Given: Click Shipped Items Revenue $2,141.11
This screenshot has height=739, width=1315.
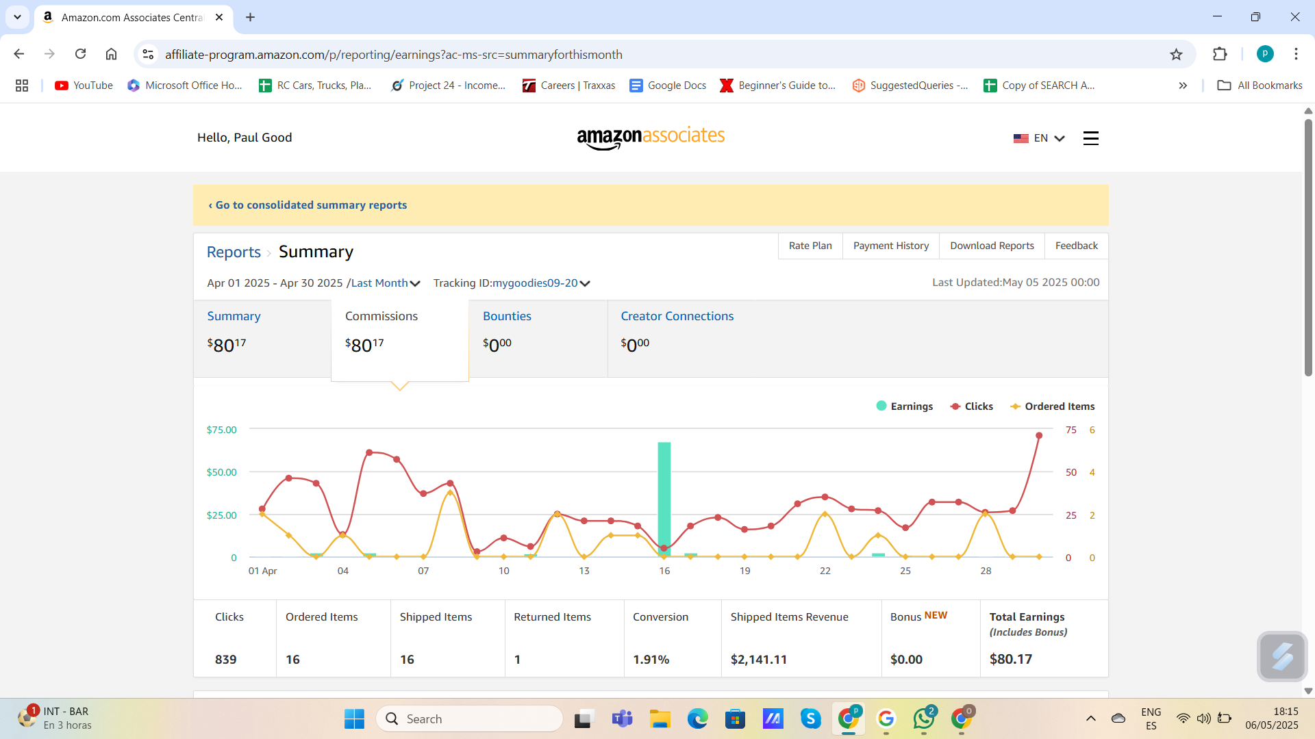Looking at the screenshot, I should (x=758, y=660).
